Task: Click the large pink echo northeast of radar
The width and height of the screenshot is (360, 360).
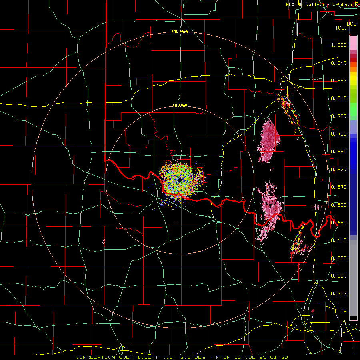Action: point(269,140)
